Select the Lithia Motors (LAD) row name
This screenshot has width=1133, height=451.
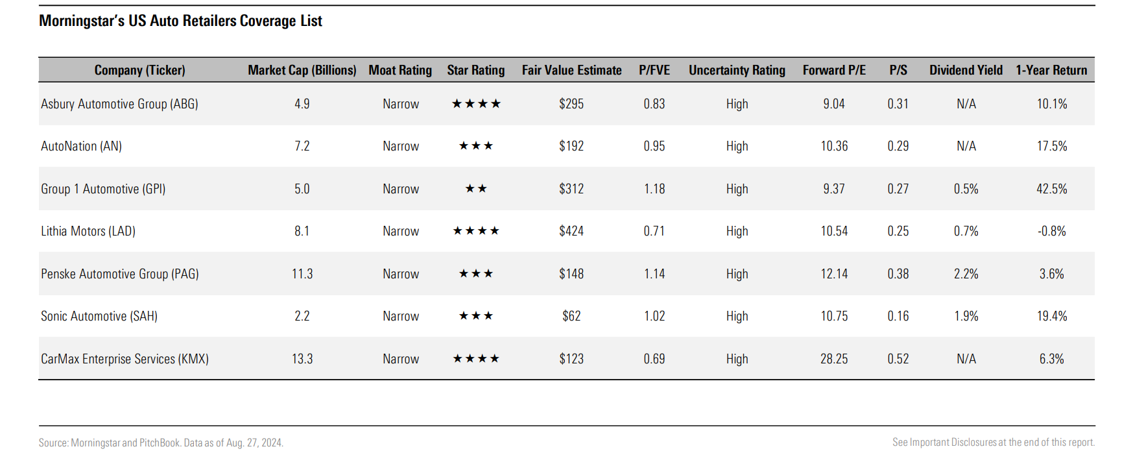click(88, 231)
